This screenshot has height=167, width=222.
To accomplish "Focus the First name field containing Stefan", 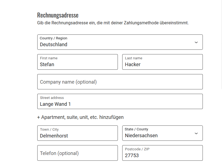I will pyautogui.click(x=77, y=65).
